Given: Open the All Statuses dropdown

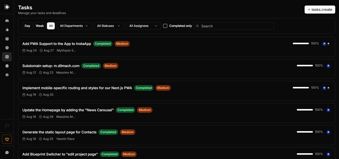Looking at the screenshot, I should click(109, 26).
